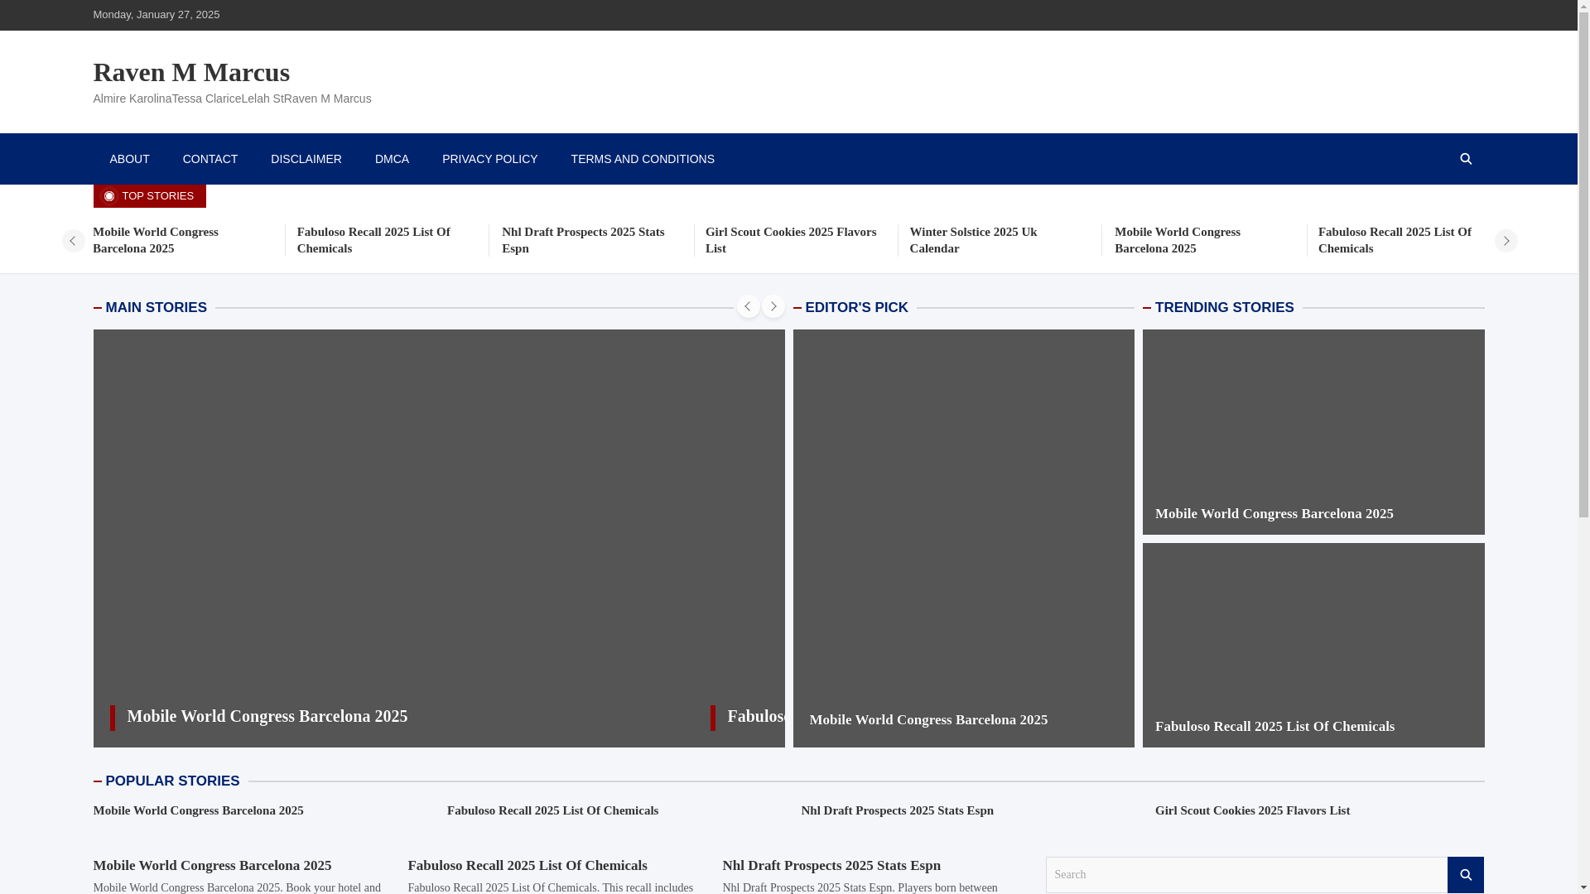Open ticker story Nhl Draft Prospects 2025 Stats Espn

pyautogui.click(x=583, y=240)
